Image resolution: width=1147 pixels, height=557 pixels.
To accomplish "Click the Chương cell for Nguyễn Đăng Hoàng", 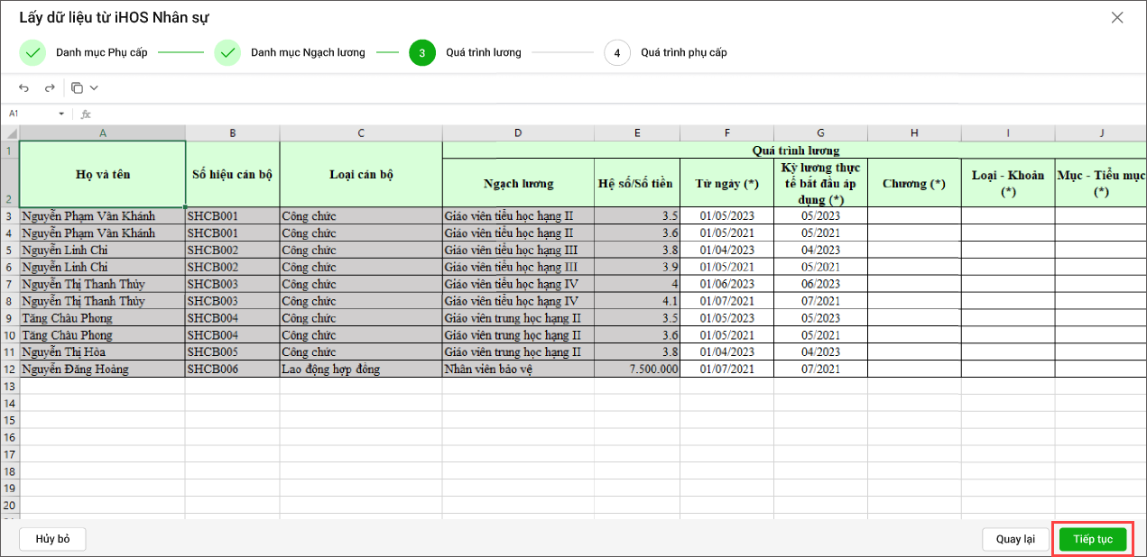I will tap(914, 369).
